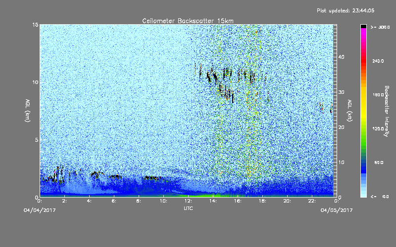Viewport: 396px width, 247px height.
Task: Click the '<= 0.0' colorbar label
Action: click(380, 197)
